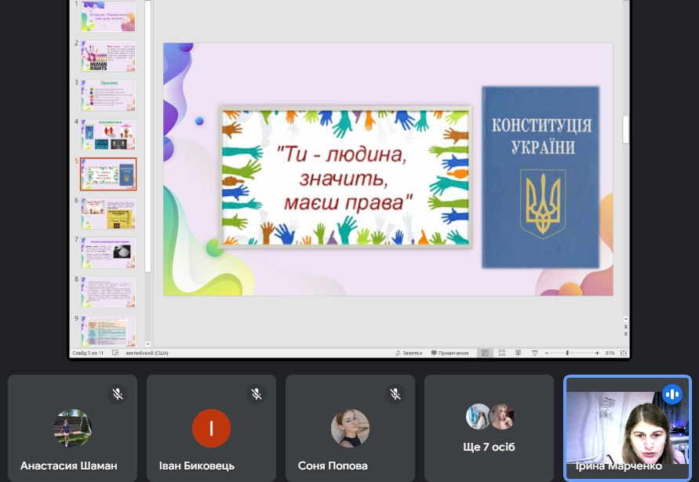Switch to Slide Sorter view icon
Screen dimensions: 699x482
(x=502, y=353)
